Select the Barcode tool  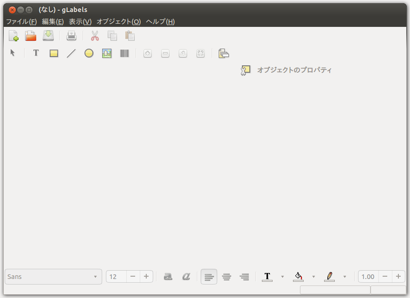(x=124, y=53)
